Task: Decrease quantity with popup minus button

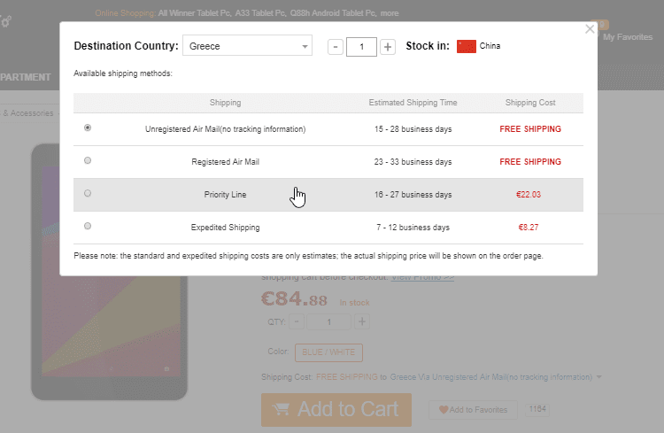Action: tap(336, 46)
